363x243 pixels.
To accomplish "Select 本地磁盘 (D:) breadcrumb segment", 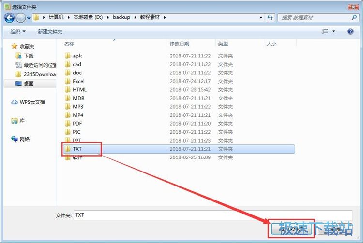I will click(88, 17).
